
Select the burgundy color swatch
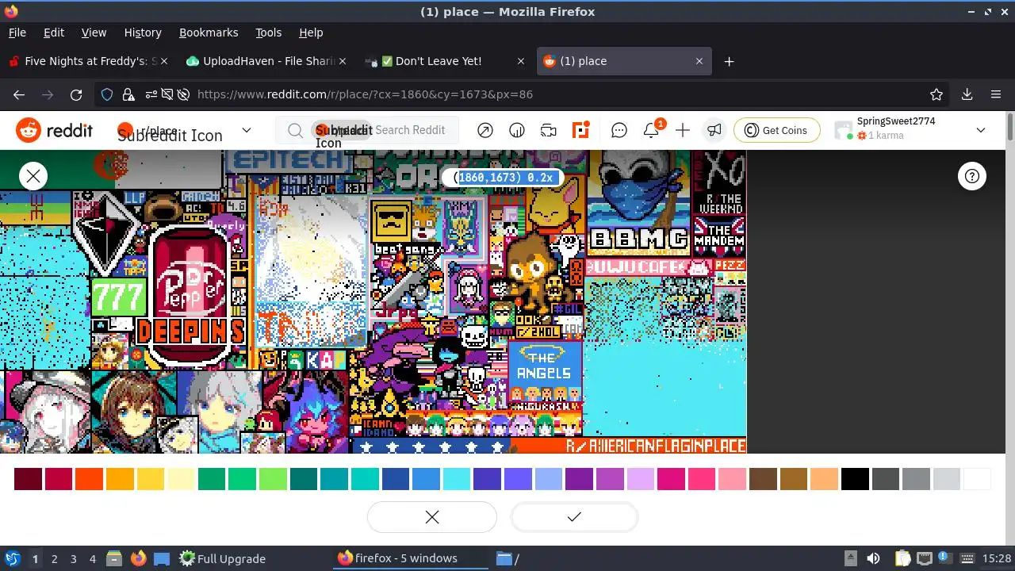pos(29,479)
